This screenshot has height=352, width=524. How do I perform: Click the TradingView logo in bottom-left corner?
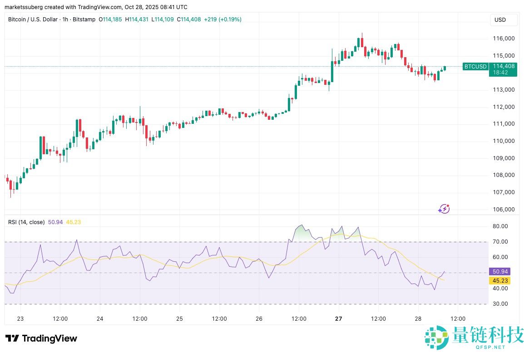click(x=41, y=338)
